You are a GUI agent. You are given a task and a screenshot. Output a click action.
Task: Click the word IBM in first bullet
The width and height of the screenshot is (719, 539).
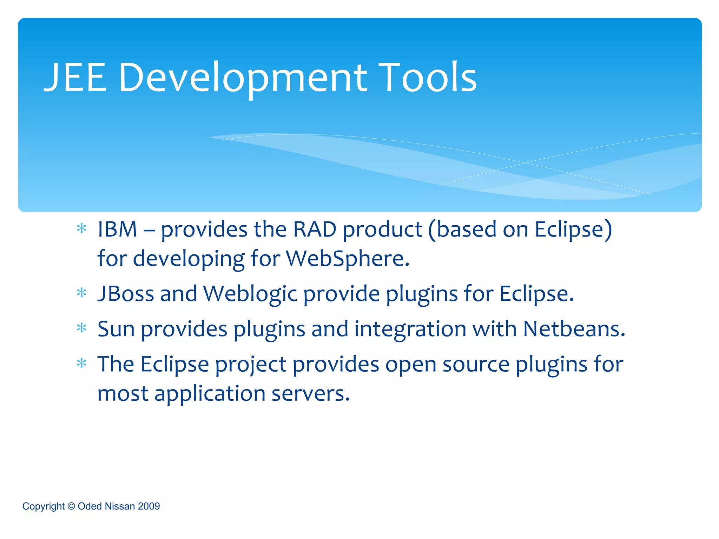click(x=117, y=229)
